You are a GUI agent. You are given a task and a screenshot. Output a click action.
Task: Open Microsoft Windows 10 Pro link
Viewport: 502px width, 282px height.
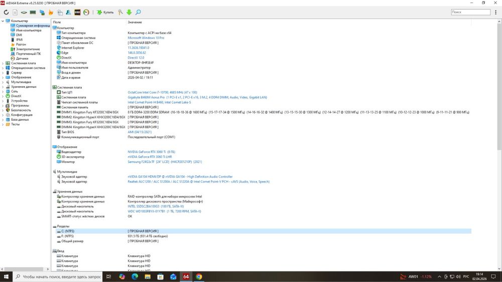click(x=146, y=38)
